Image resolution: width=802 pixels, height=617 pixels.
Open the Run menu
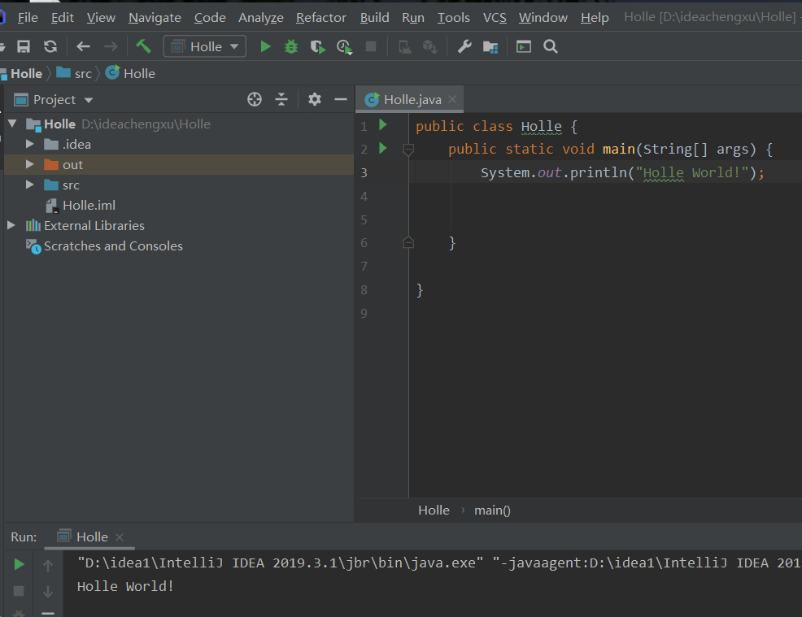tap(413, 18)
